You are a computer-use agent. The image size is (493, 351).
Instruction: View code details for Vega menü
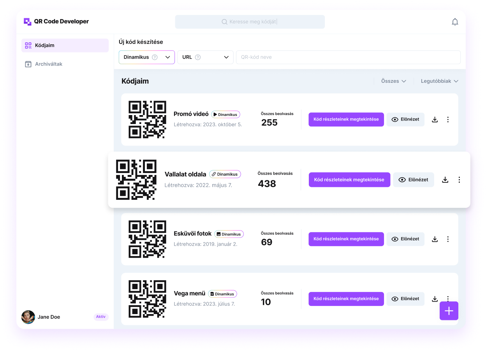coord(346,299)
